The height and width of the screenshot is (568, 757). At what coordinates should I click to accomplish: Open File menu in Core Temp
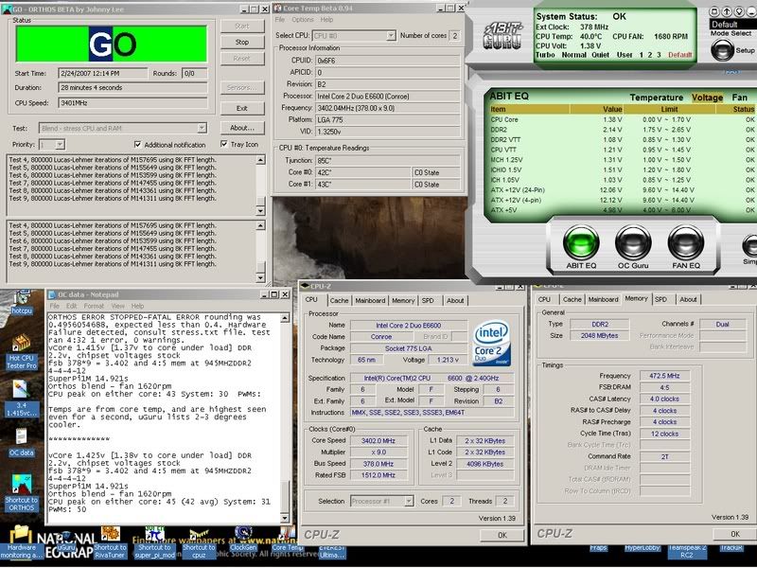pyautogui.click(x=279, y=20)
